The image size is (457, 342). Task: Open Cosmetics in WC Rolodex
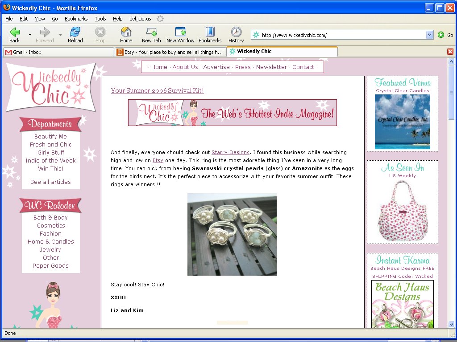(x=51, y=225)
